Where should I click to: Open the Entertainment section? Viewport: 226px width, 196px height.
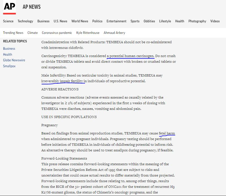pos(117,21)
